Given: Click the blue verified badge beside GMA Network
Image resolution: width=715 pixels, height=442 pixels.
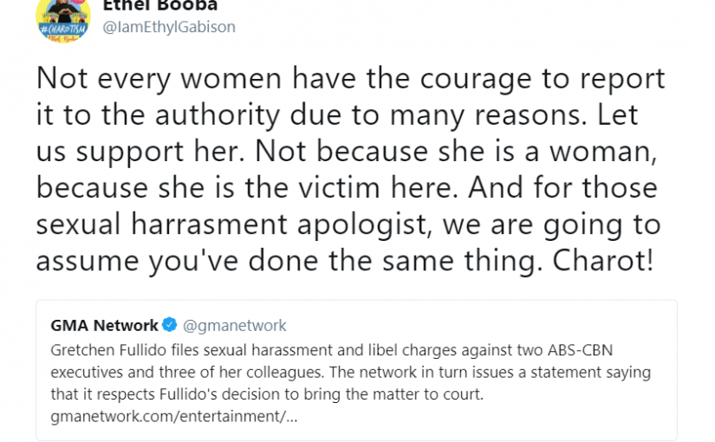Looking at the screenshot, I should 170,326.
